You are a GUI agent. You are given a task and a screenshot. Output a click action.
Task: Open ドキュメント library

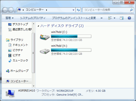pyautogui.click(x=20, y=45)
